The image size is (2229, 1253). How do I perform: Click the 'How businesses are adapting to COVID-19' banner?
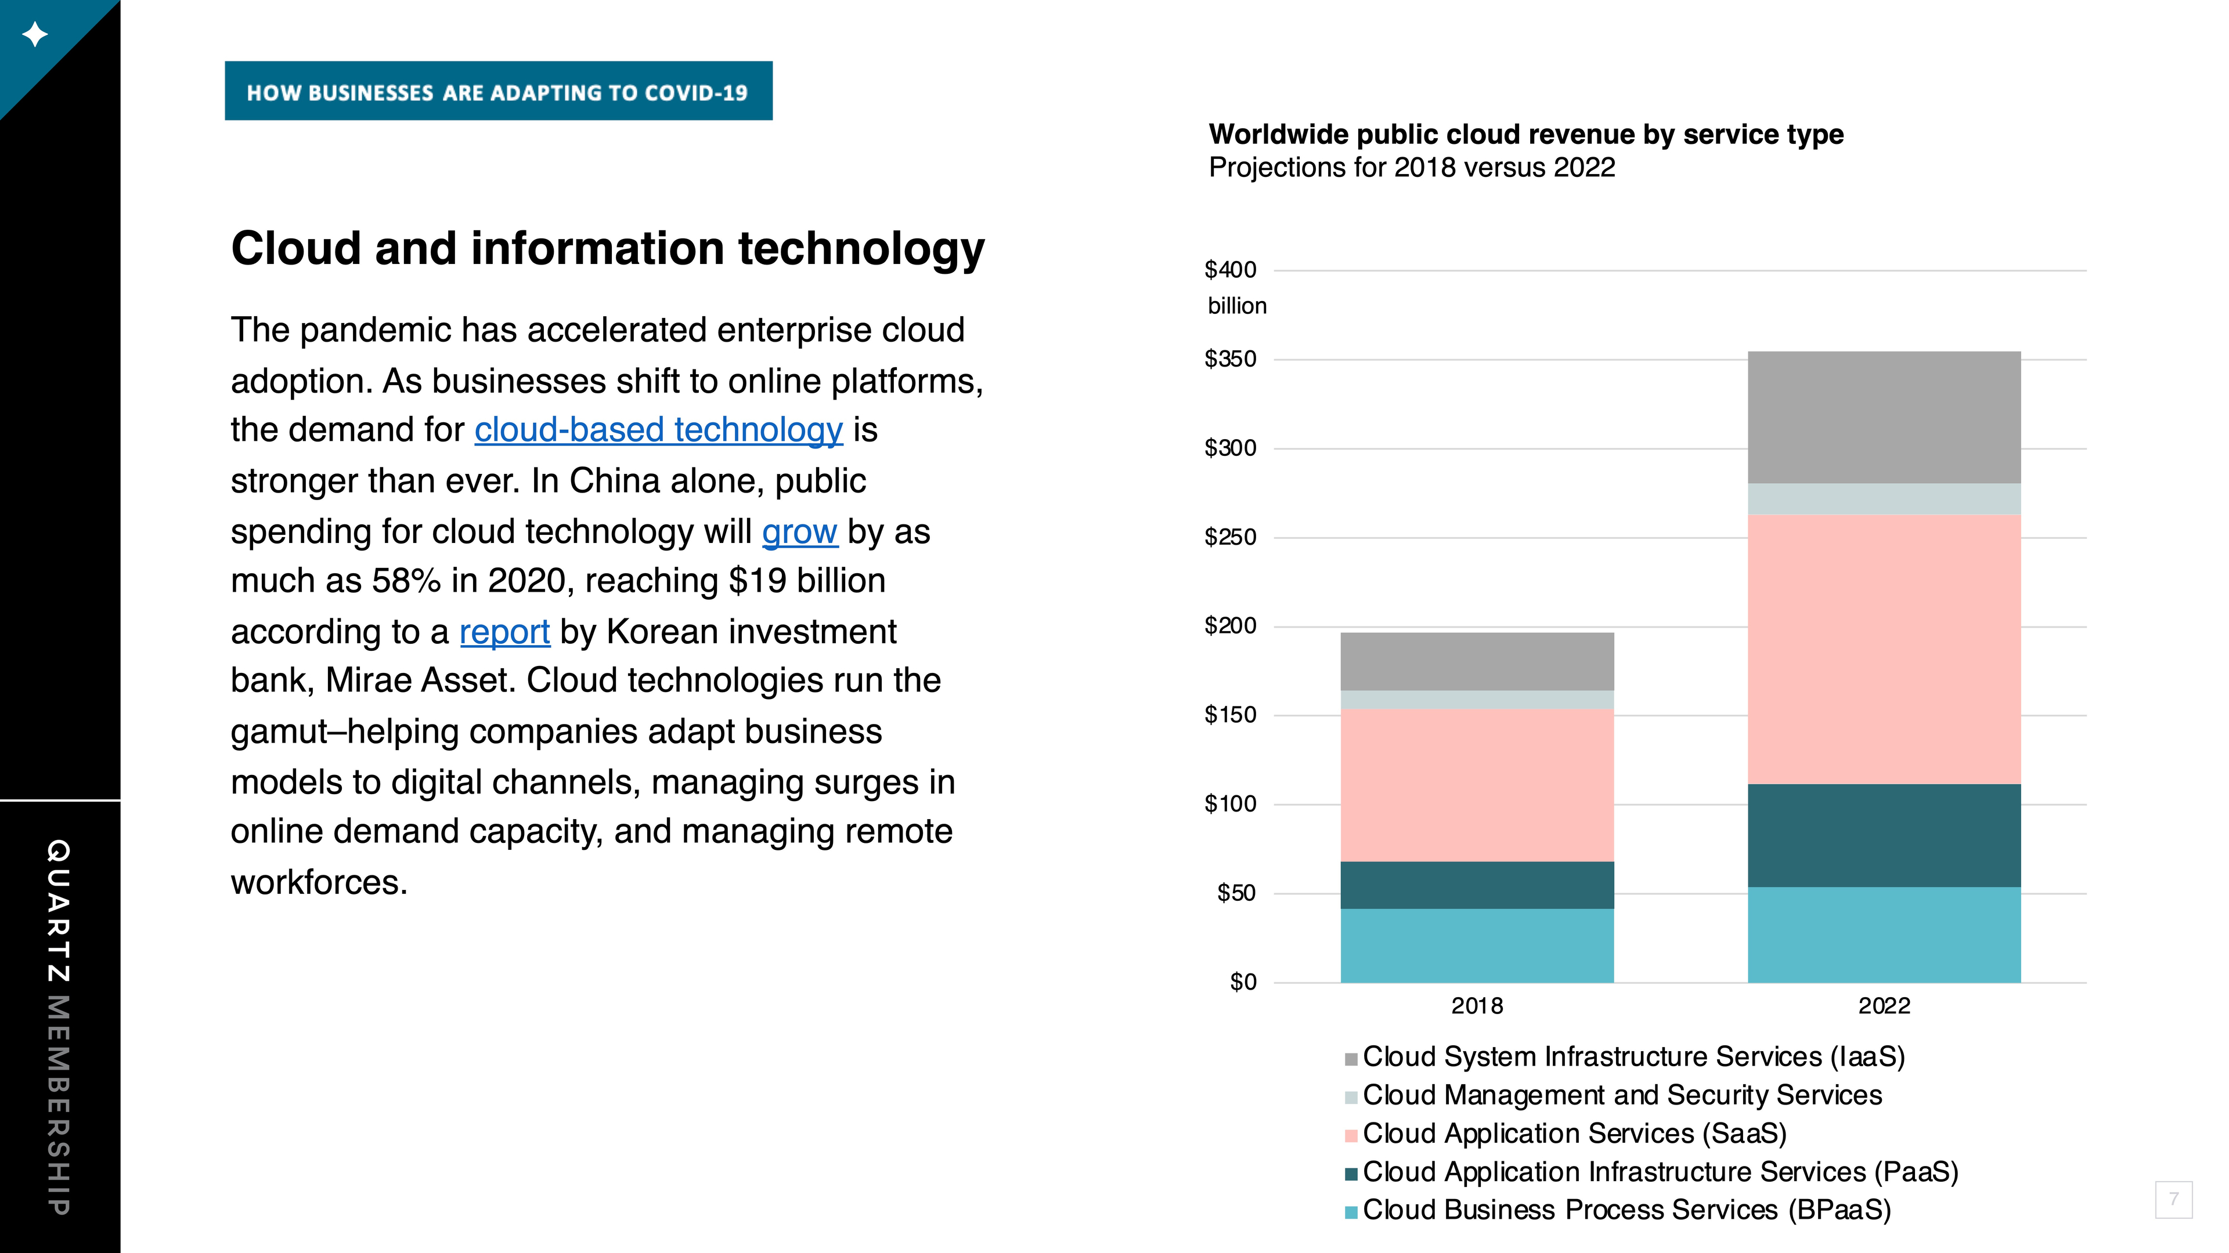[x=499, y=91]
